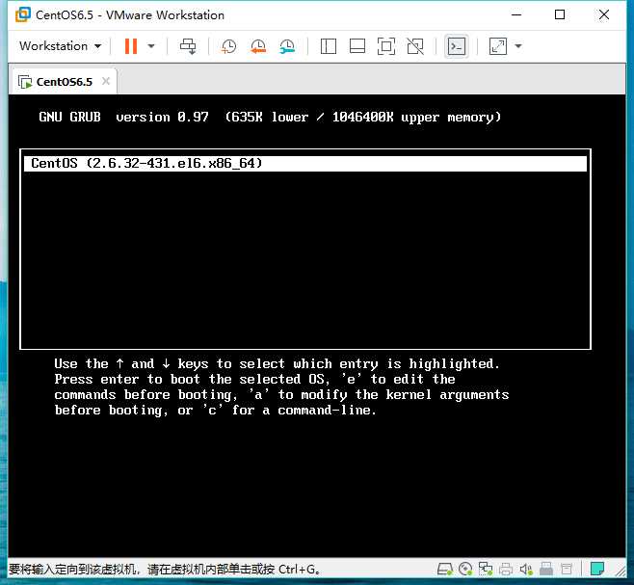
Task: Click the CD/DVD drive status icon
Action: pyautogui.click(x=465, y=570)
